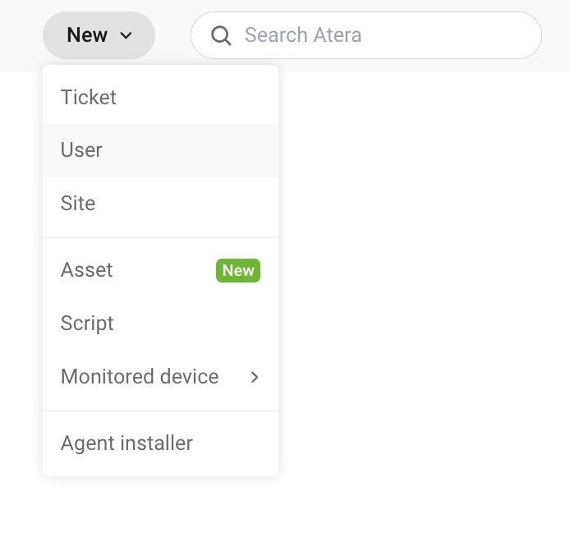Focus the Search Atera field
The height and width of the screenshot is (542, 570).
(x=366, y=35)
